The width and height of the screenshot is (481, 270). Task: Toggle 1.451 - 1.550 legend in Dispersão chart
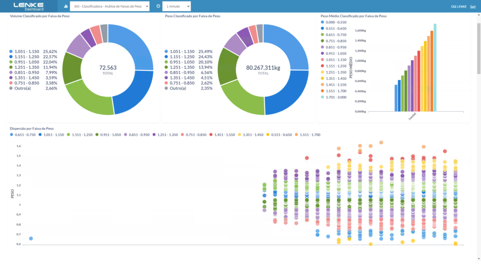(x=222, y=135)
